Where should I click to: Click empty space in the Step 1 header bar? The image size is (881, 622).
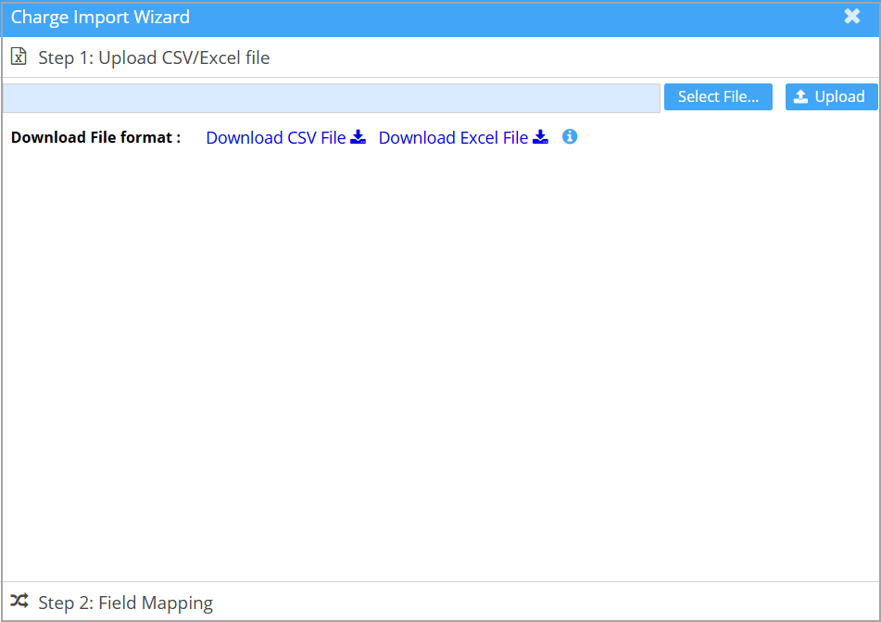point(574,57)
